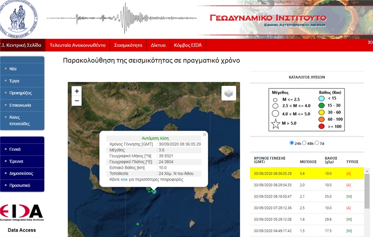Image resolution: width=373 pixels, height=237 pixels.
Task: Open Τελευταία Ανακοινωθέντα menu item
Action: click(x=78, y=45)
